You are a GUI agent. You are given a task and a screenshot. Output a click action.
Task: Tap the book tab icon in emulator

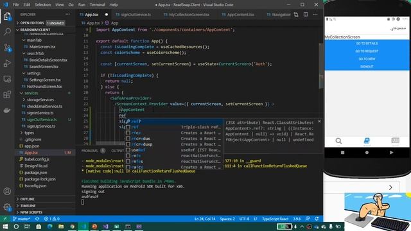367,141
